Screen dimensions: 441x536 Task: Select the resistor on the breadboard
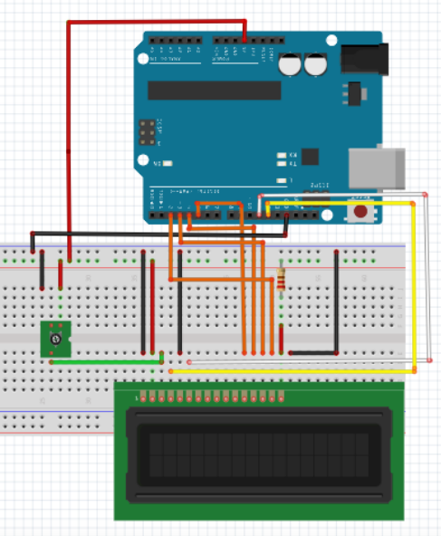pos(281,279)
